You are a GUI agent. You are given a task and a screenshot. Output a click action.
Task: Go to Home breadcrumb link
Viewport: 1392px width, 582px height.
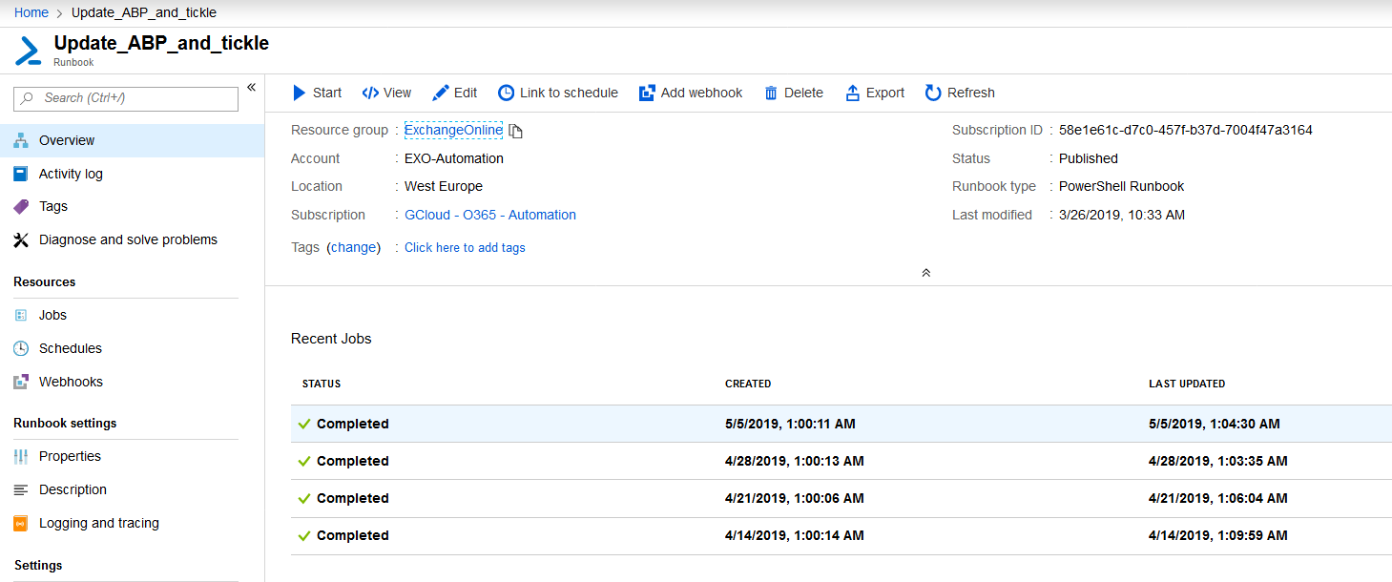(x=31, y=12)
